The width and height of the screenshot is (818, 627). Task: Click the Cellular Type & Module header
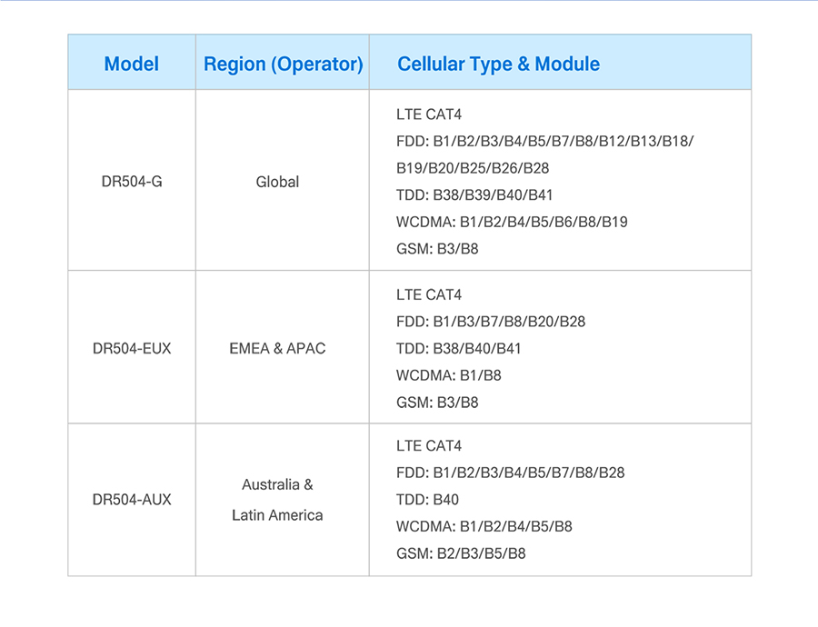click(x=498, y=64)
